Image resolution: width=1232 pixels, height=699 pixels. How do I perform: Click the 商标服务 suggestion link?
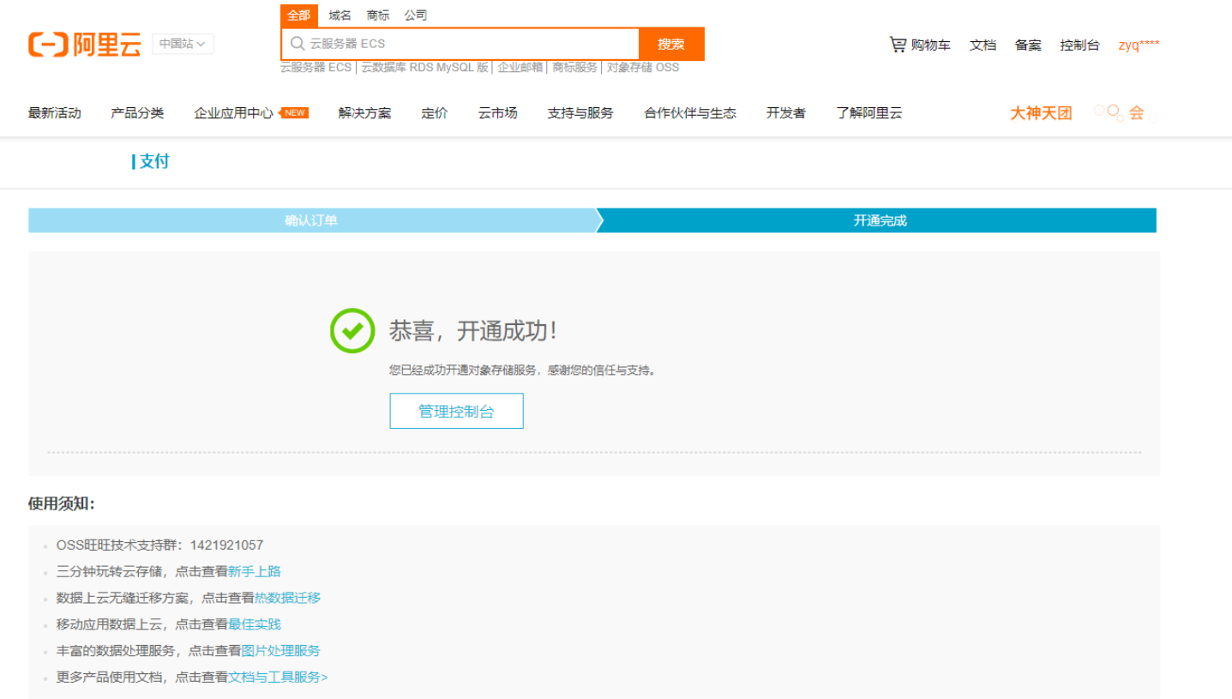(x=574, y=67)
